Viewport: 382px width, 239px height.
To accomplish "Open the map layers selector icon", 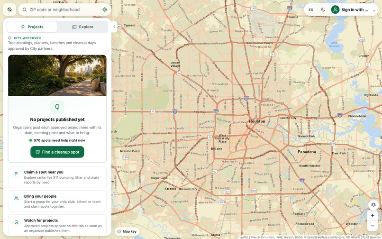I will 373,204.
